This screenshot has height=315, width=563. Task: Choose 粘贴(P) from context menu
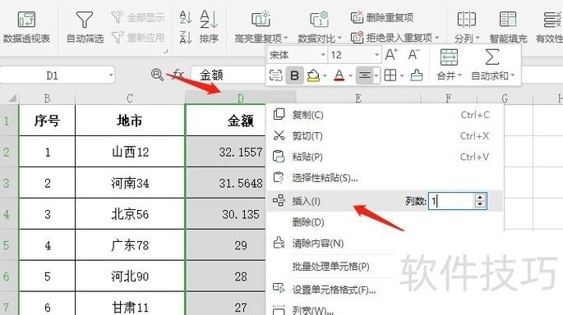click(x=385, y=157)
